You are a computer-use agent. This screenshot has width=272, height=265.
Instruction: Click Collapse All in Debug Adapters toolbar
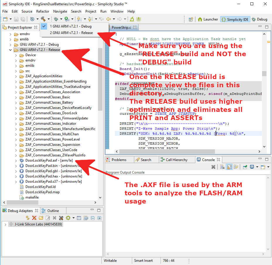(x=92, y=218)
